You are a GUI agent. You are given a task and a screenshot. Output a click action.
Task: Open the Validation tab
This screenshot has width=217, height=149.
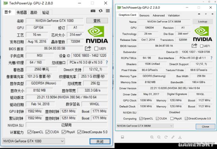pos(174,15)
